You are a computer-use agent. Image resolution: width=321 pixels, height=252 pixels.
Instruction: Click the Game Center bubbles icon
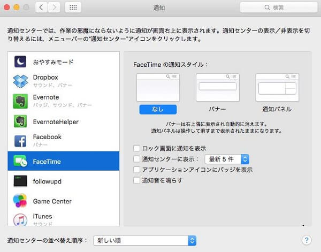point(20,201)
